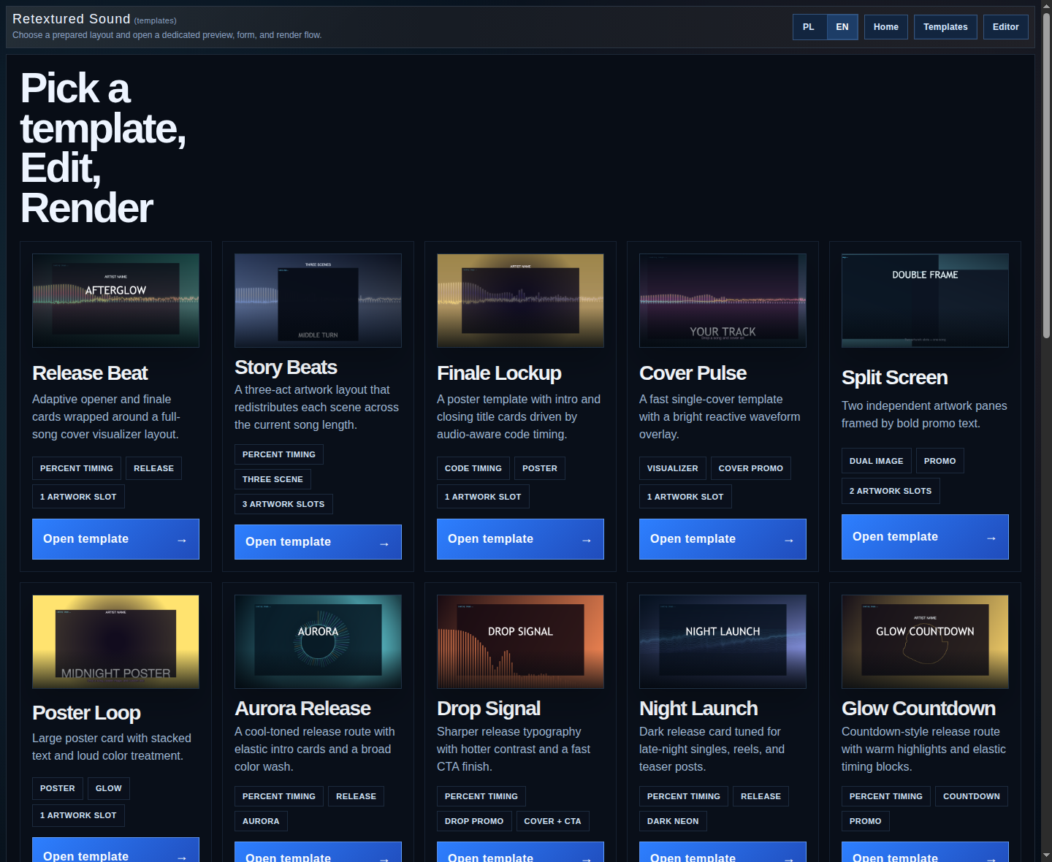Click the MIDNIGHT POSTER preview thumbnail
This screenshot has width=1052, height=862.
pos(115,641)
